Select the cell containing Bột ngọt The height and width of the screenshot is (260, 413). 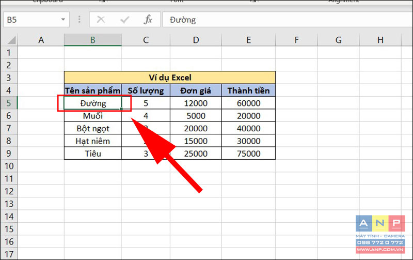[x=93, y=128]
